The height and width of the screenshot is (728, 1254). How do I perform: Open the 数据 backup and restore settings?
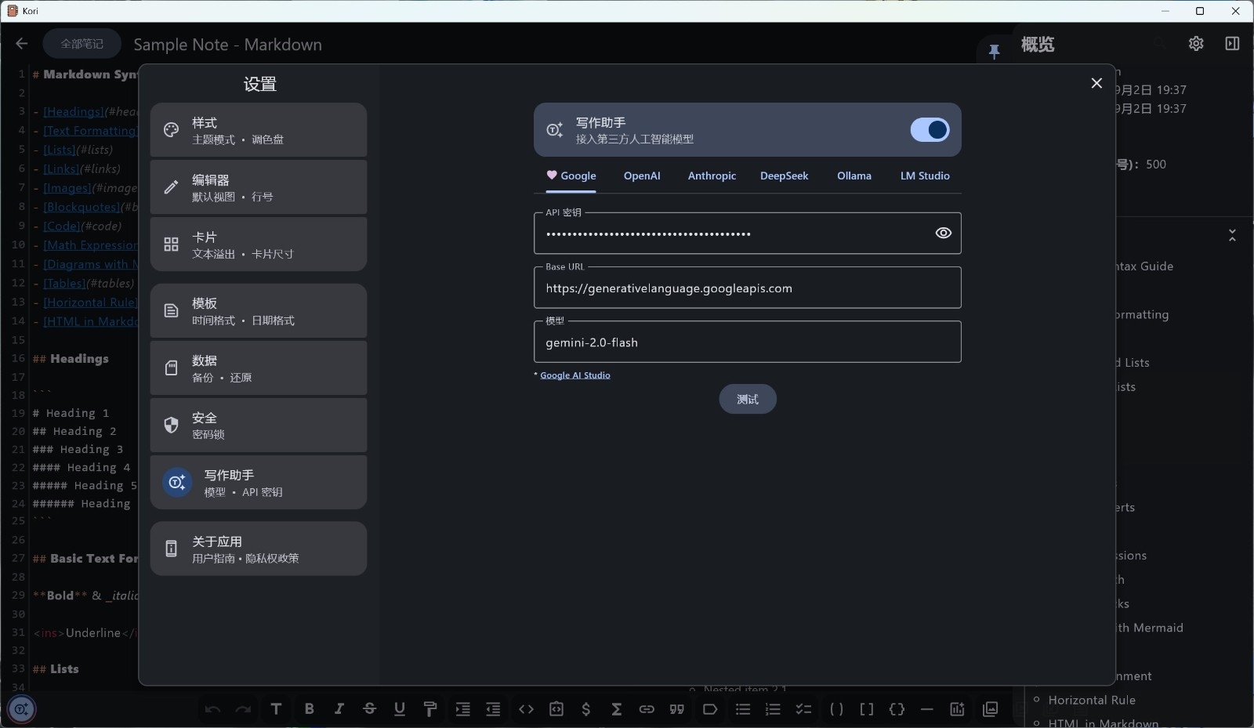click(x=258, y=368)
